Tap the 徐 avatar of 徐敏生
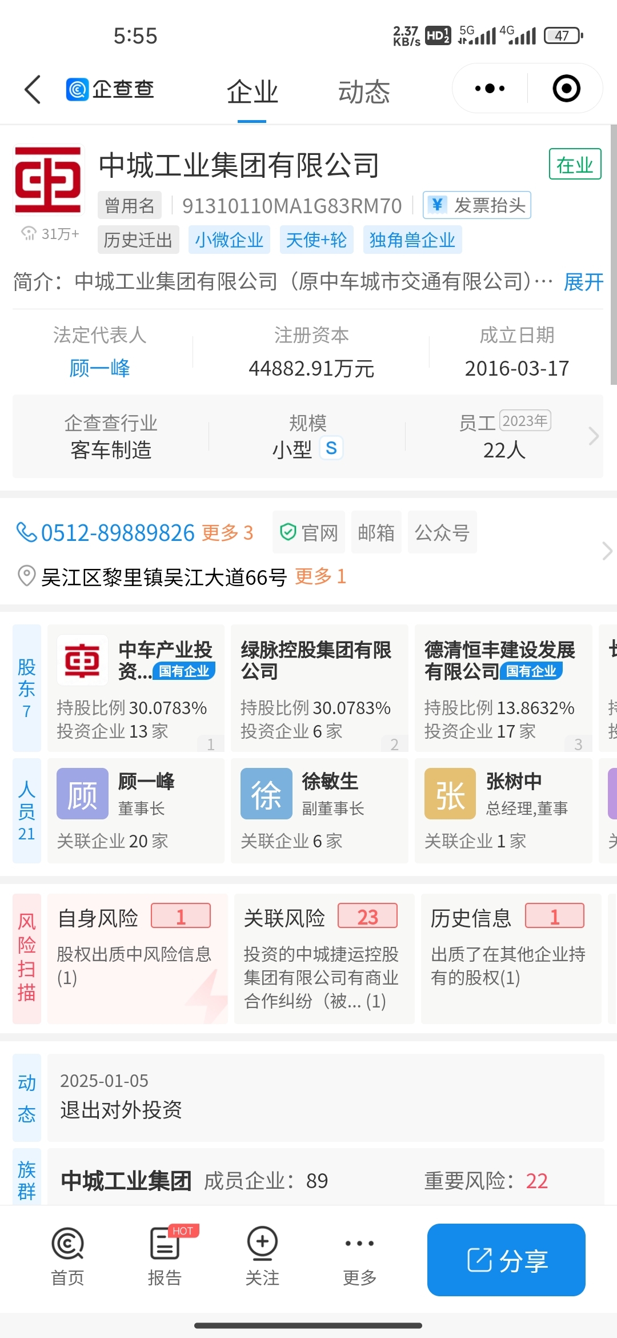Screen dimensions: 617x1338 (266, 794)
